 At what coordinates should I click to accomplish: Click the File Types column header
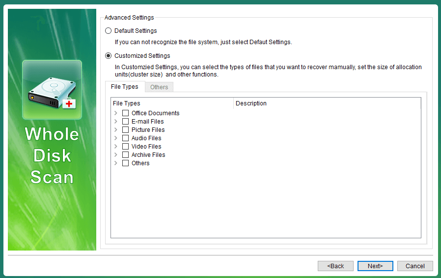click(x=172, y=103)
